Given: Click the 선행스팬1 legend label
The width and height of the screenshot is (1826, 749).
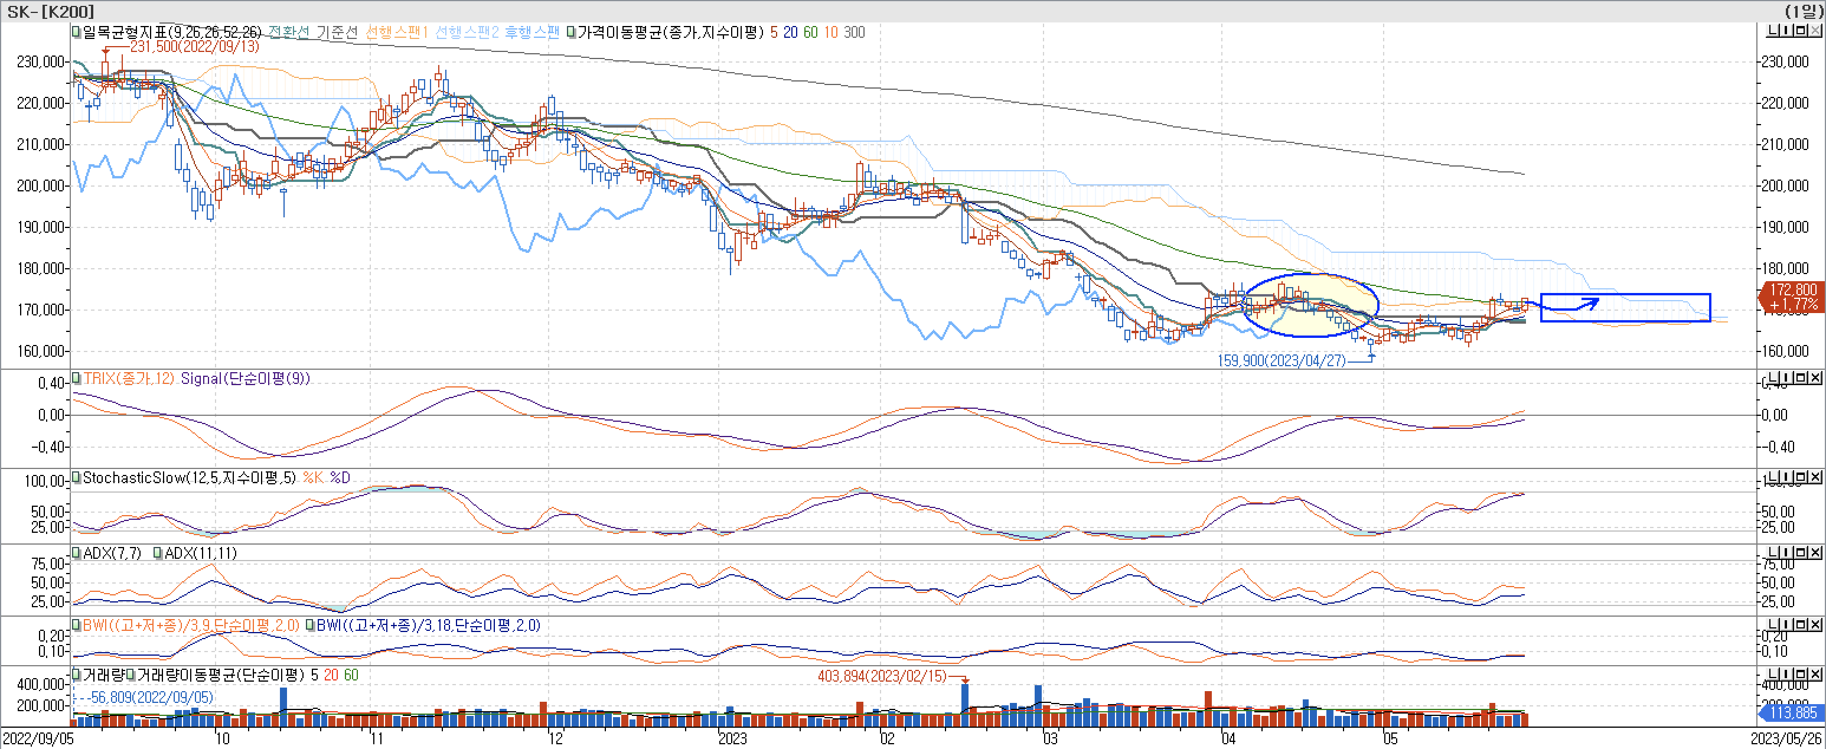Looking at the screenshot, I should click(396, 32).
